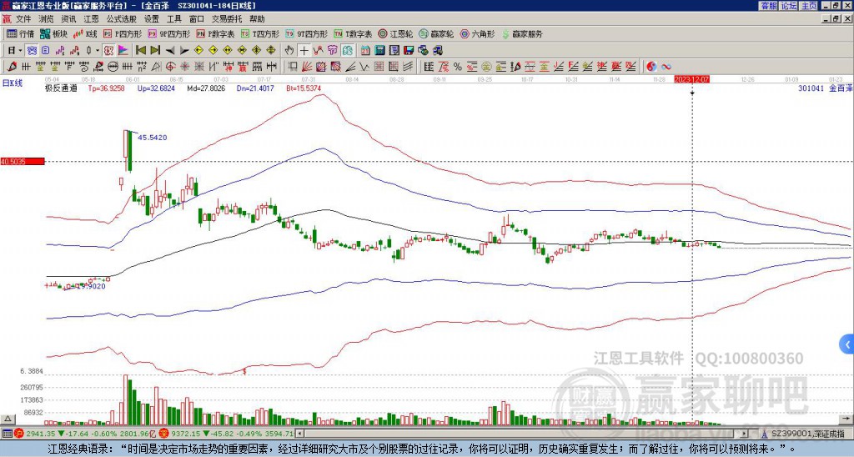Expand the candlestick style dropdown arrow

point(98,51)
